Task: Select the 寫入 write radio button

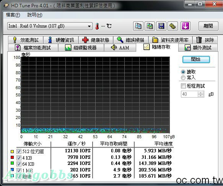Action: 183,78
